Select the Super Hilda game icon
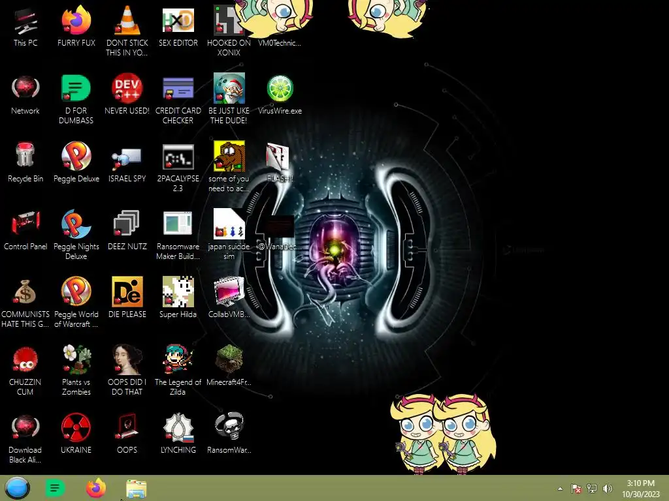The width and height of the screenshot is (669, 501). (x=178, y=292)
